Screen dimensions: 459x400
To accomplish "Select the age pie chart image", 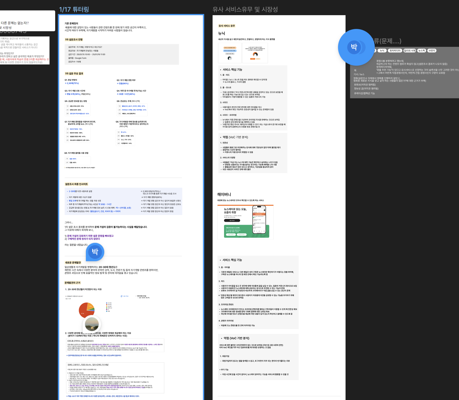I will pos(87,310).
